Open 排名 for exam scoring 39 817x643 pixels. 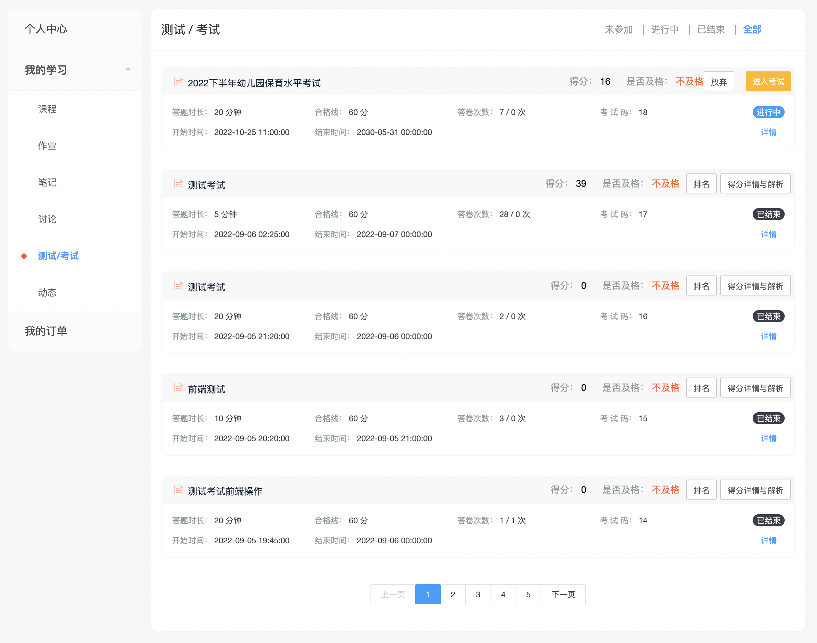701,184
